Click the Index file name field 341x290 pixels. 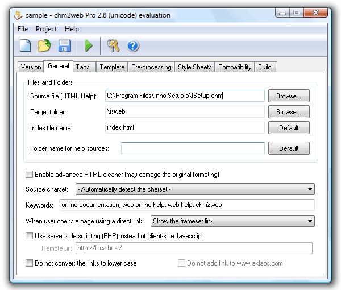[185, 127]
